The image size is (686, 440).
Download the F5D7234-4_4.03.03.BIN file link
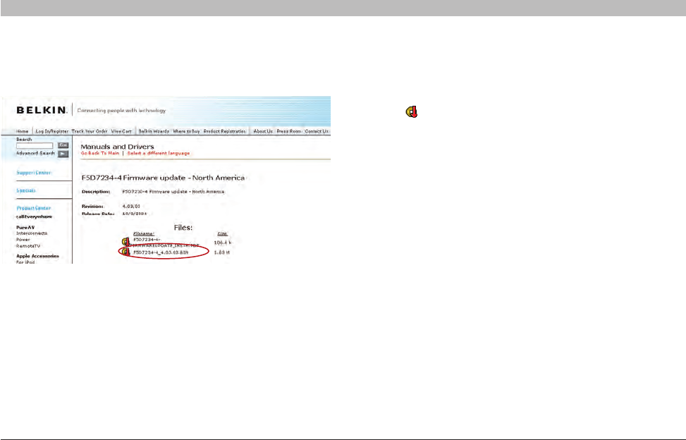click(x=161, y=253)
